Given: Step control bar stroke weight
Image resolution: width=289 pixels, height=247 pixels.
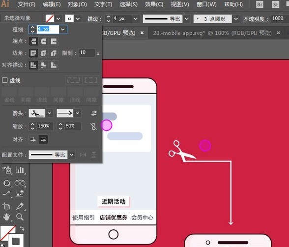Looking at the screenshot, I should tap(109, 19).
